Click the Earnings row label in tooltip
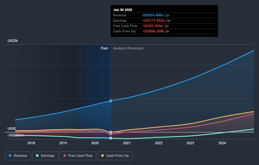 pyautogui.click(x=120, y=20)
